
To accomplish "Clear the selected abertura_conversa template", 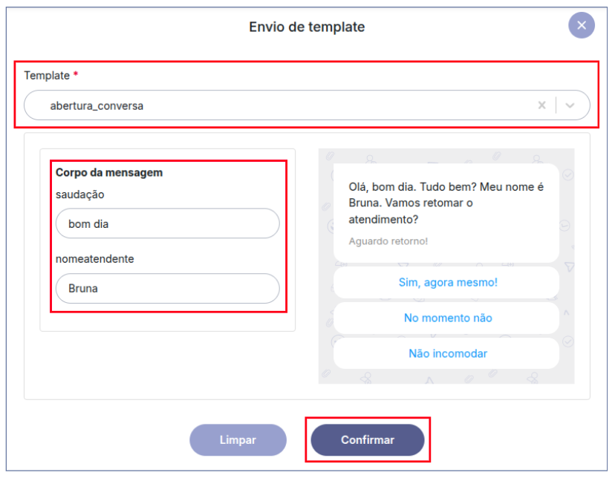I will pos(542,105).
